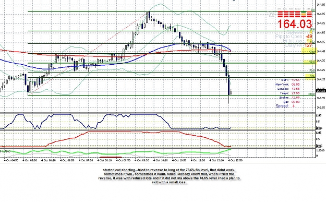This screenshot has width=326, height=202.
Task: Select the '4 Oct 08:10' time axis label
Action: [x=104, y=160]
